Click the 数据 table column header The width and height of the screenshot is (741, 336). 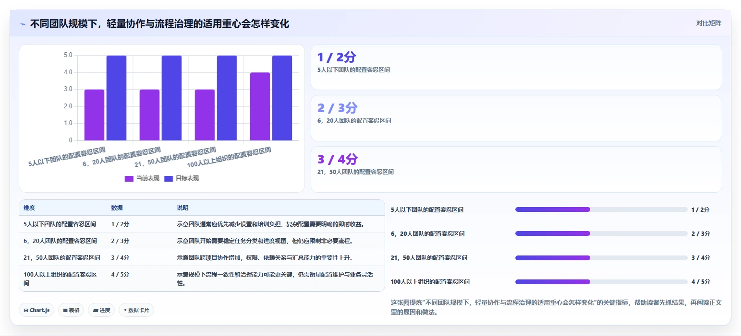pos(117,208)
